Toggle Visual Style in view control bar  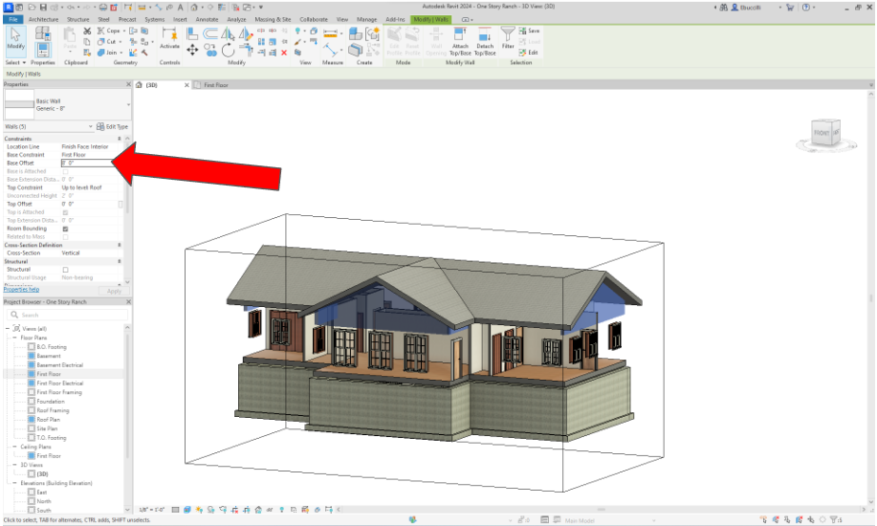point(186,510)
